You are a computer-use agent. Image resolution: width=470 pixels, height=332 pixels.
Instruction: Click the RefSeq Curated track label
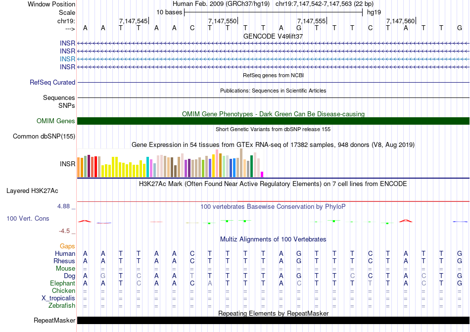pyautogui.click(x=52, y=83)
